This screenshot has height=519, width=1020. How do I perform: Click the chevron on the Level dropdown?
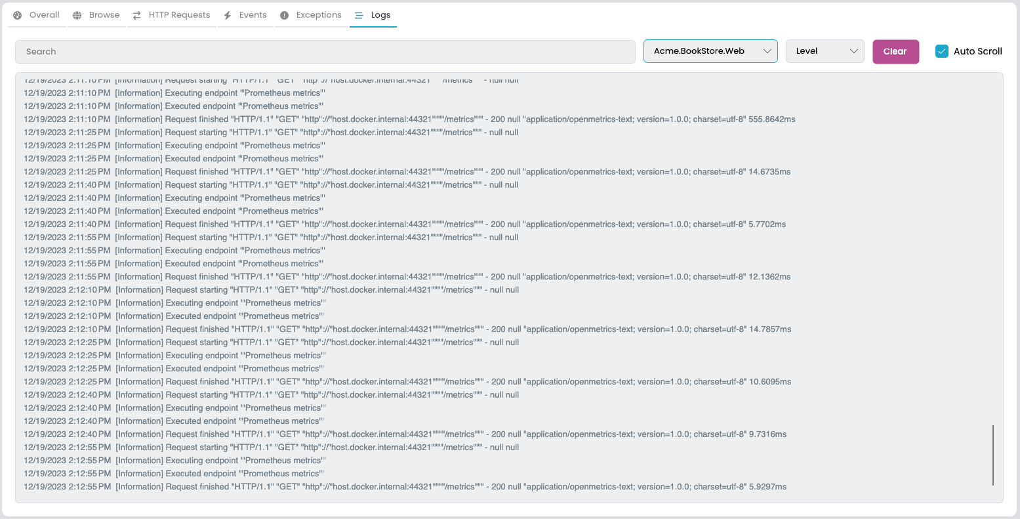point(854,51)
